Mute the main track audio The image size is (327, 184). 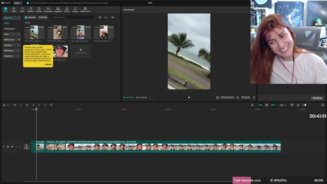[x=16, y=147]
